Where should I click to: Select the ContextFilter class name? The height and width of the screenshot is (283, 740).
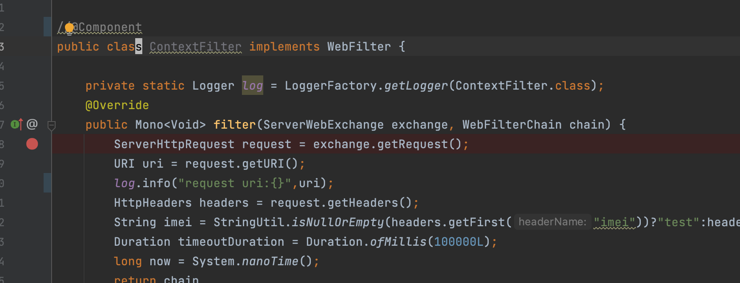[x=196, y=47]
